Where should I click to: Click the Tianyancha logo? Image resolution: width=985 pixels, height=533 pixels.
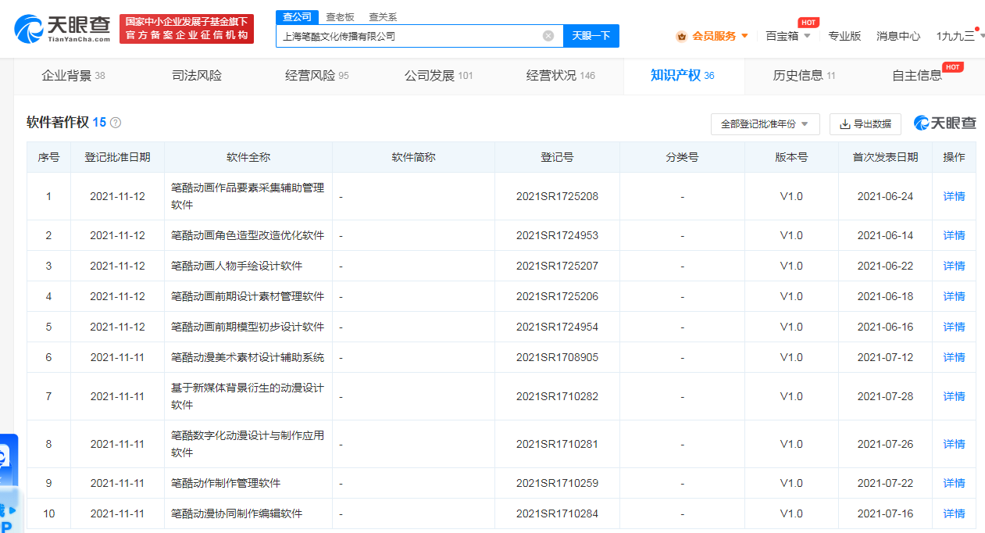coord(62,29)
